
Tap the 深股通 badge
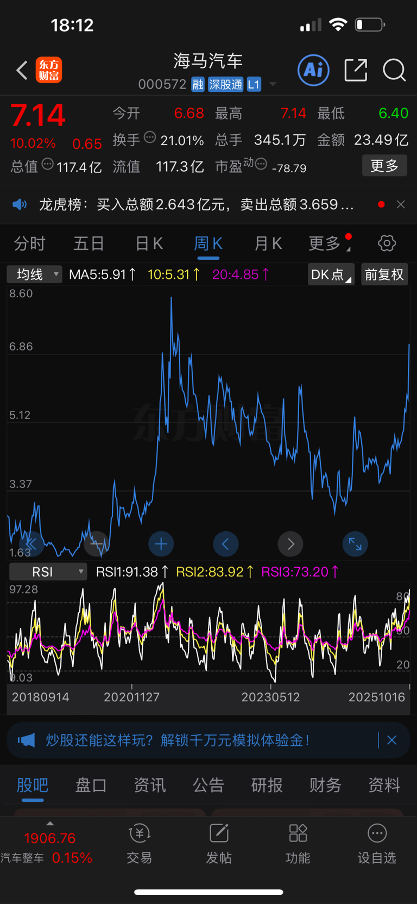[225, 84]
